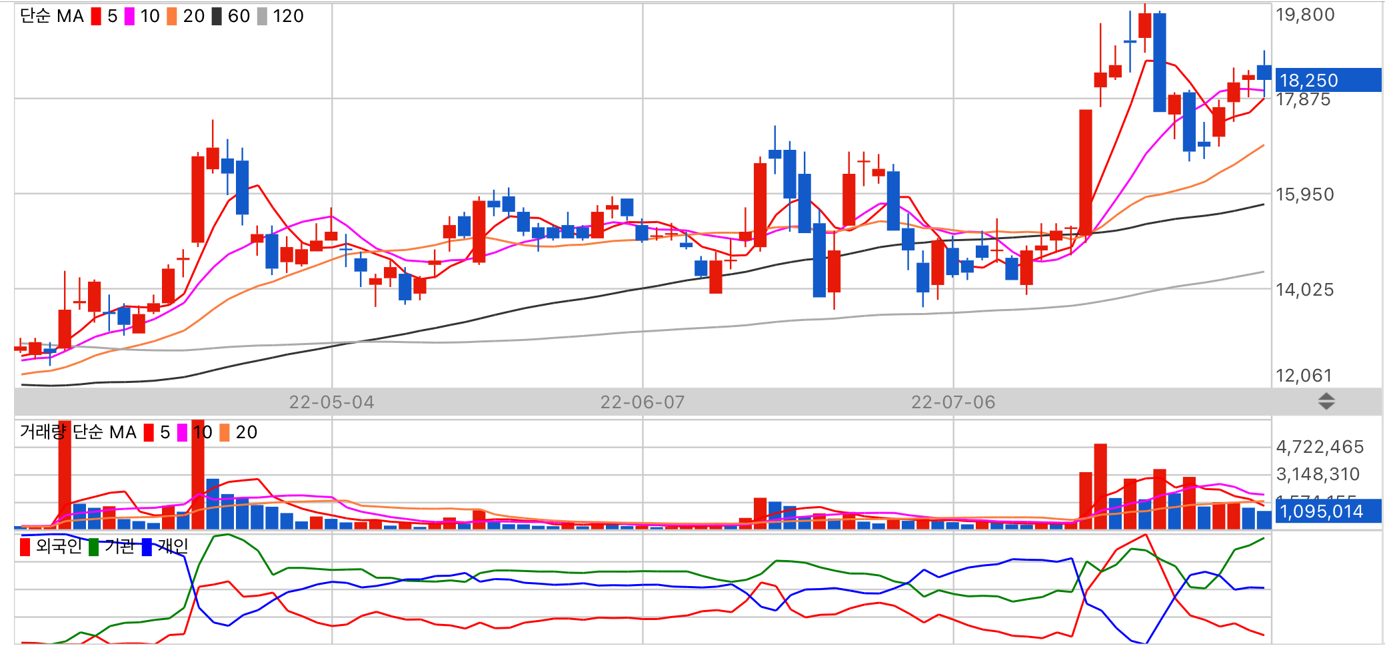1385x652 pixels.
Task: Click the blue 개인 legend swatch
Action: click(147, 547)
